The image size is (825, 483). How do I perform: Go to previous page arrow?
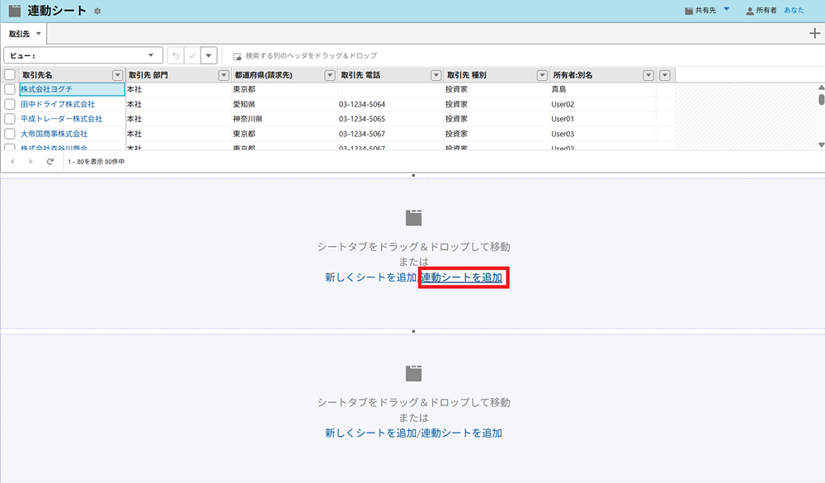pos(12,162)
